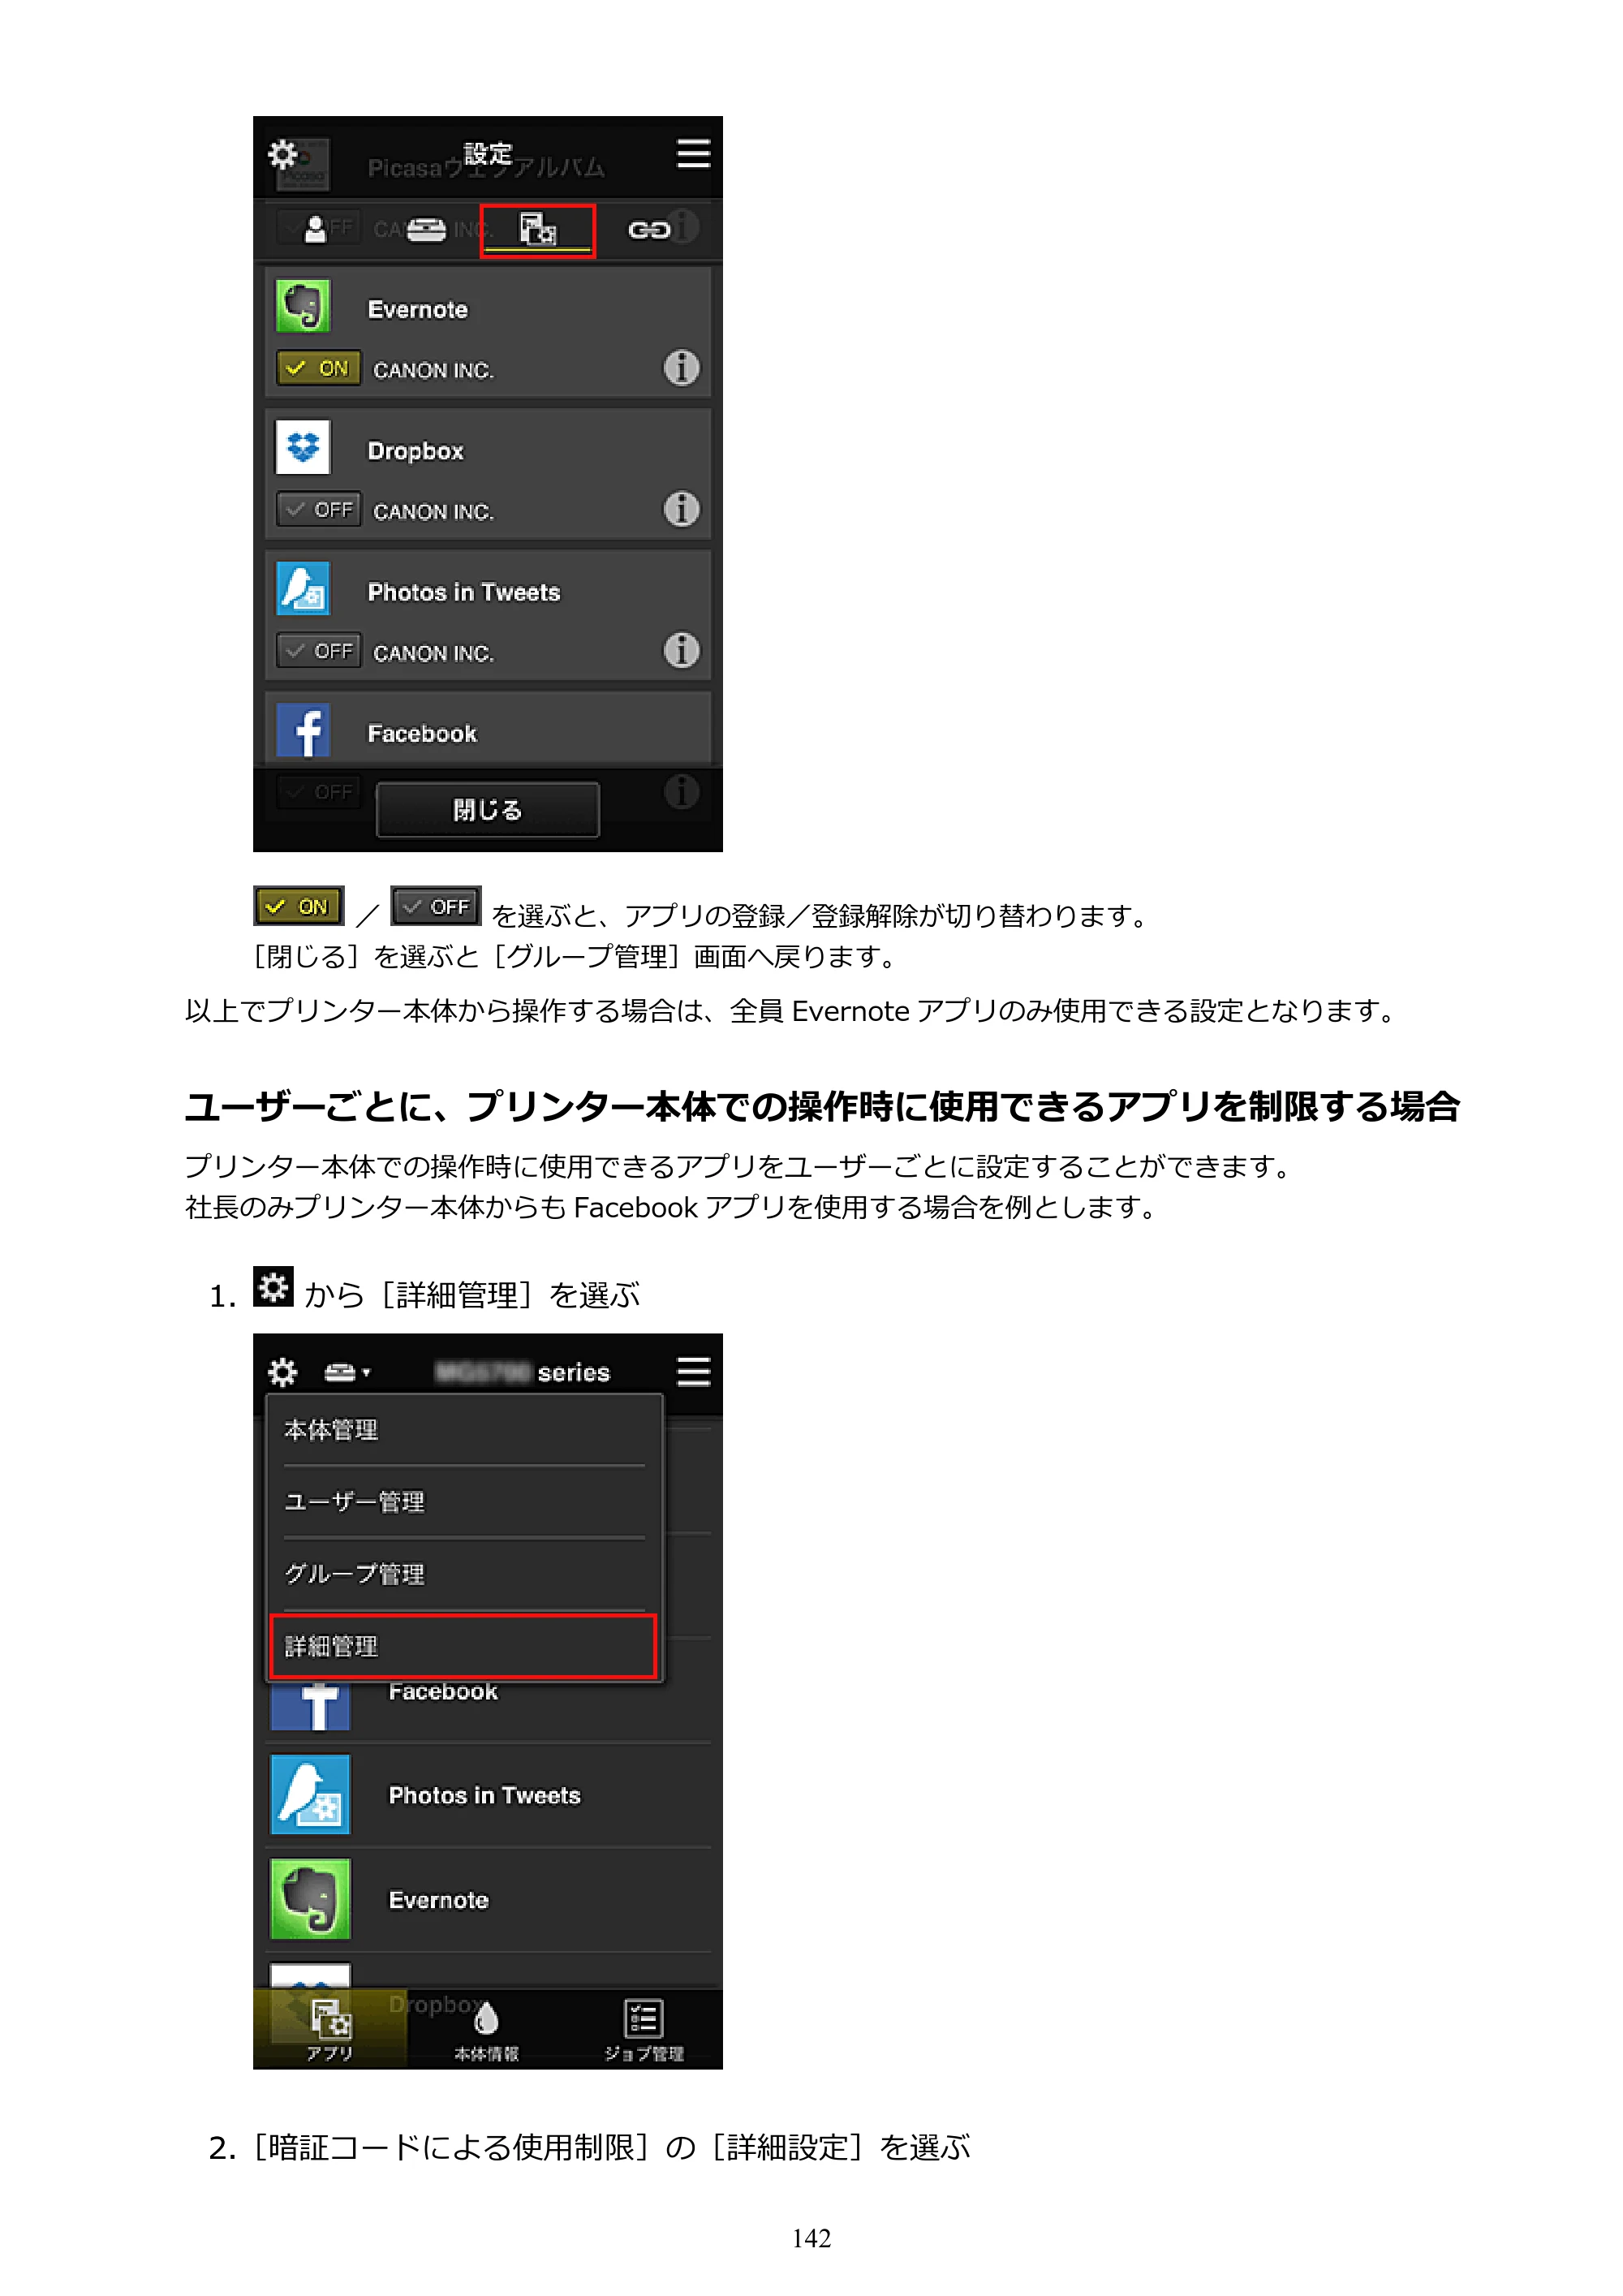The width and height of the screenshot is (1623, 2296).
Task: Select the printer management tab icon
Action: [426, 230]
